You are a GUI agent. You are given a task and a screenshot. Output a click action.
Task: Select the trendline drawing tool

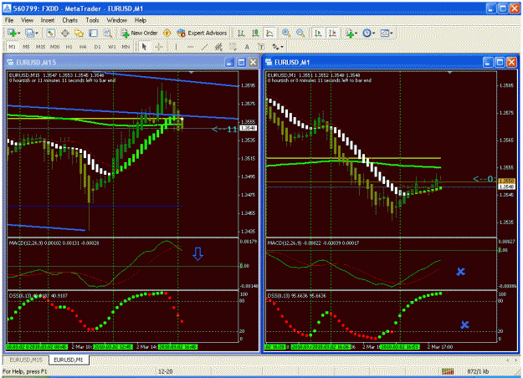(x=204, y=47)
